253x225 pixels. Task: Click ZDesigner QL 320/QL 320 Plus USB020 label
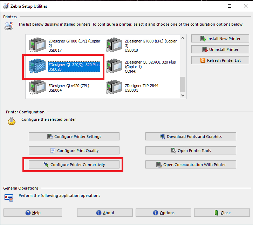(x=74, y=67)
